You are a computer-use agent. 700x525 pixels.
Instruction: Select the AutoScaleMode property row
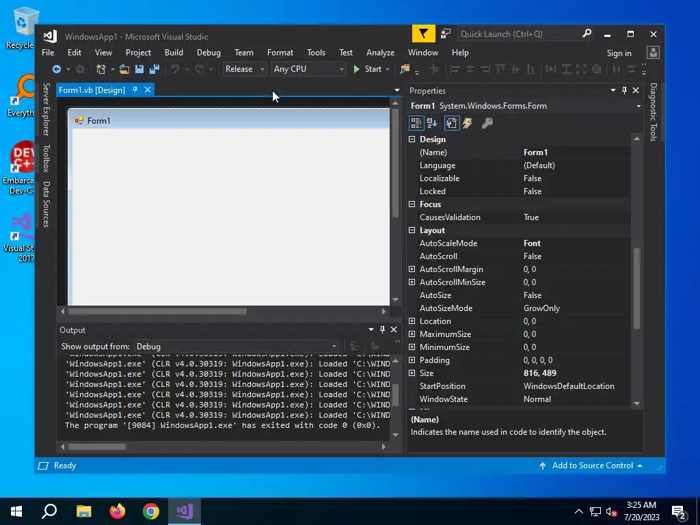[x=520, y=243]
